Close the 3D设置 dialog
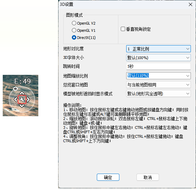This screenshot has height=189, width=196. pyautogui.click(x=191, y=4)
